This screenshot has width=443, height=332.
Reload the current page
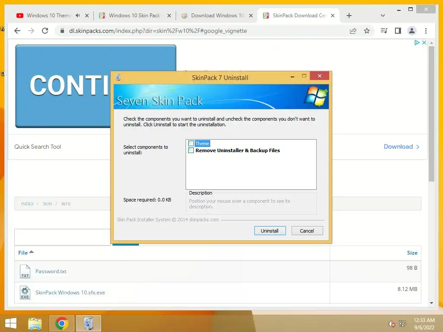click(x=45, y=31)
